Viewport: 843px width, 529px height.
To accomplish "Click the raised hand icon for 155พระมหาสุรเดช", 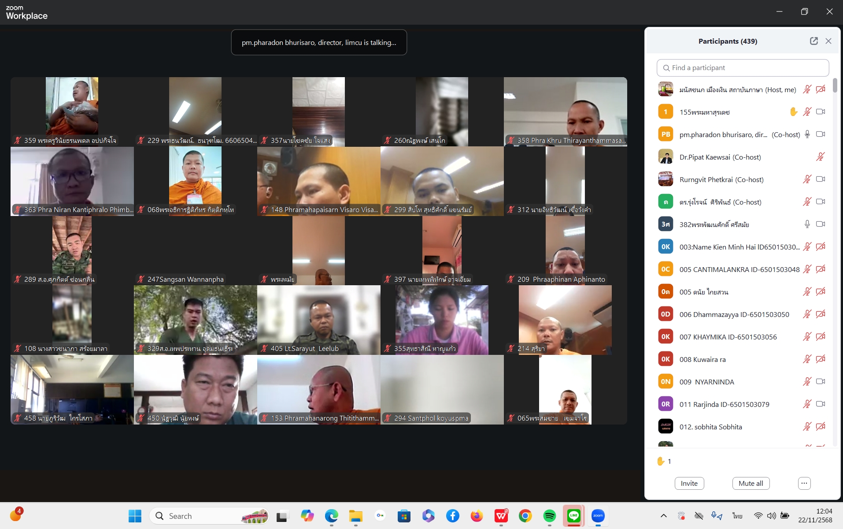I will [793, 112].
